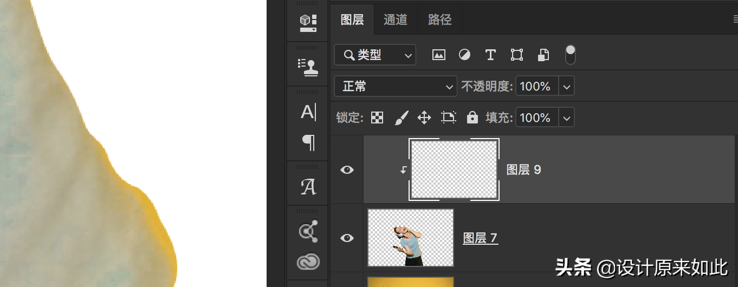The width and height of the screenshot is (738, 287).
Task: Select 图层 9 thumbnail
Action: coord(454,169)
